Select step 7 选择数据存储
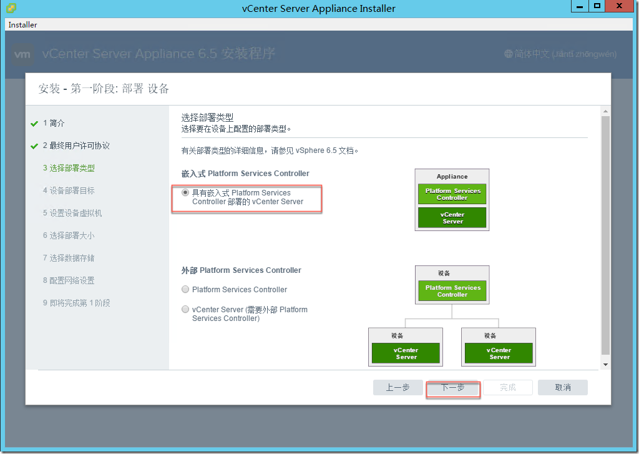Viewport: 639px width, 454px height. 69,258
